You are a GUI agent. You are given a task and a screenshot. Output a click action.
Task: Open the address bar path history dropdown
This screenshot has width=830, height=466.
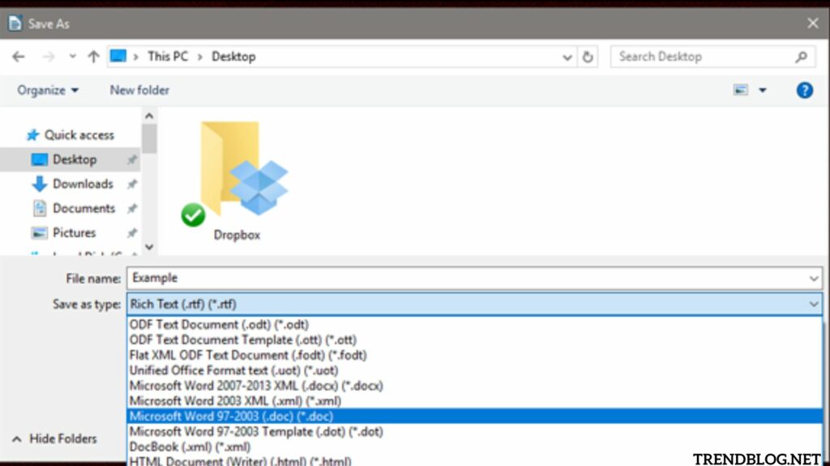point(568,57)
